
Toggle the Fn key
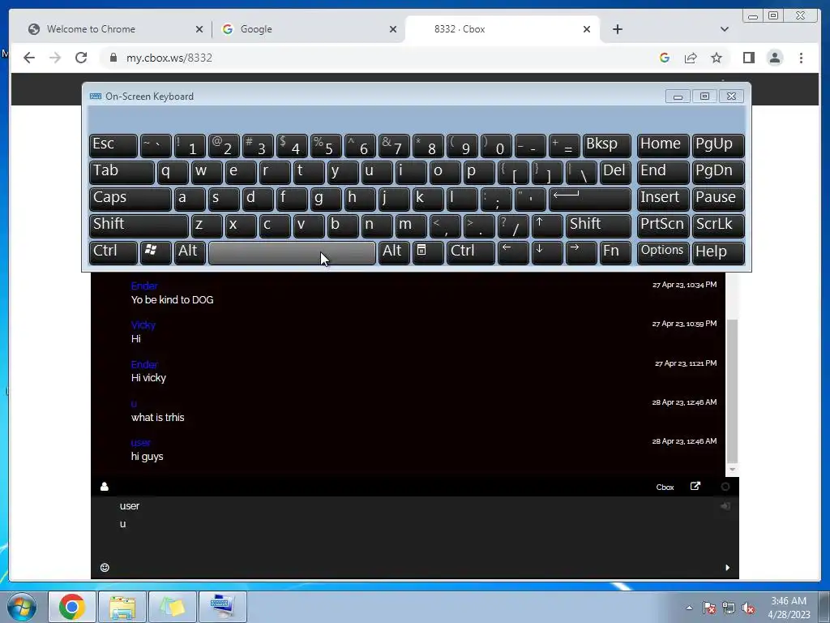coord(615,252)
